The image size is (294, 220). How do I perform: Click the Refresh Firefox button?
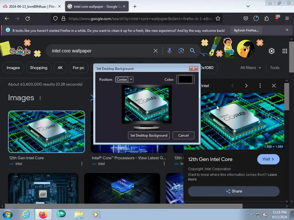click(x=246, y=30)
